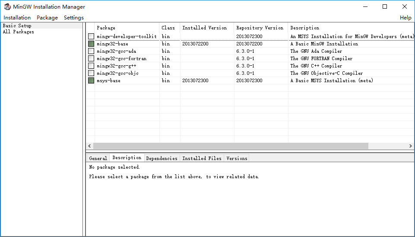415x237 pixels.
Task: Tick the mingw32-gcc-objc checkbox
Action: pyautogui.click(x=91, y=73)
